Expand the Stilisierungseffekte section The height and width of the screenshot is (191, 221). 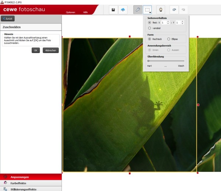(x=23, y=189)
